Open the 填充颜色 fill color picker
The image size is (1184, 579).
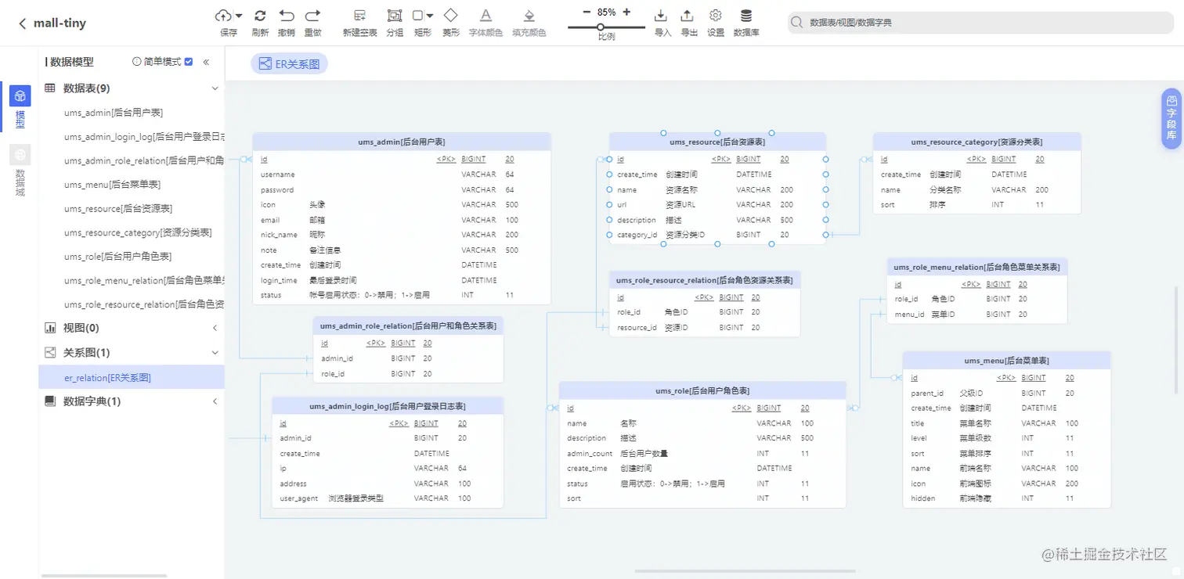pos(529,15)
